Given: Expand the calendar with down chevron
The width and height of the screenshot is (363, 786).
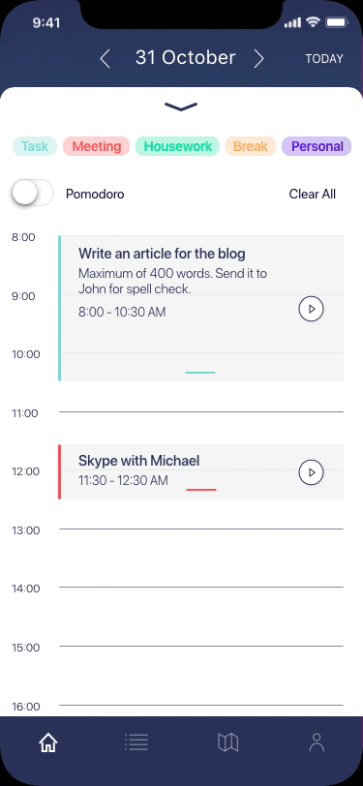Looking at the screenshot, I should (181, 106).
